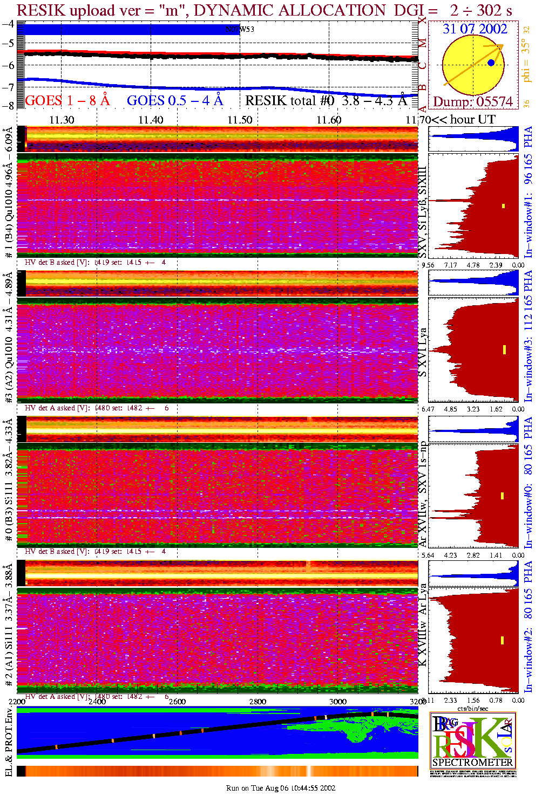Click the red GOES 1 – 8 Å legend label
Screen dimensions: 542x796
[x=67, y=101]
